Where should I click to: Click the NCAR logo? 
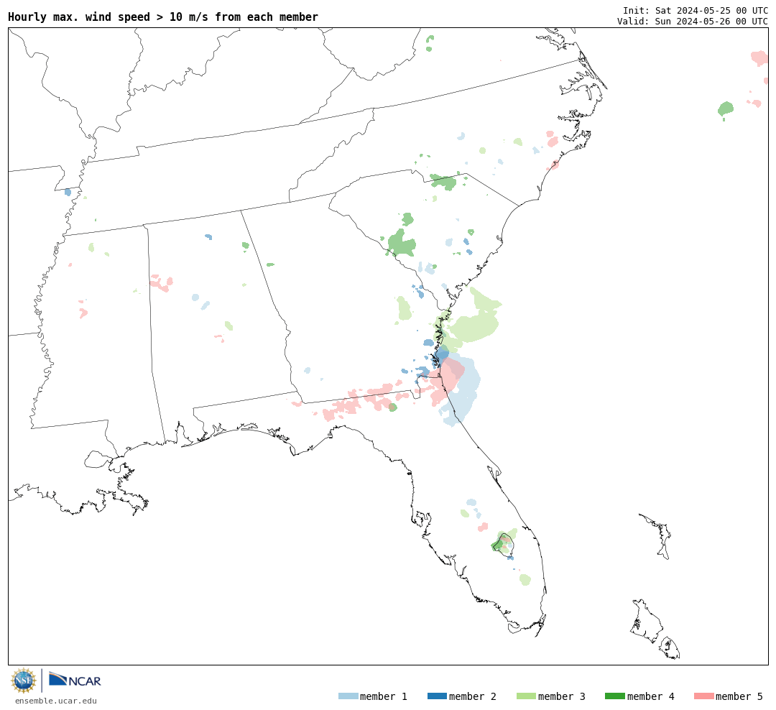click(75, 680)
